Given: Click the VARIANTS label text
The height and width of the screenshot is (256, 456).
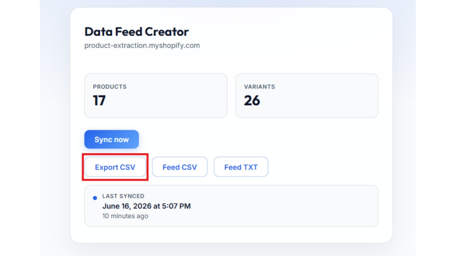Looking at the screenshot, I should pyautogui.click(x=259, y=87).
